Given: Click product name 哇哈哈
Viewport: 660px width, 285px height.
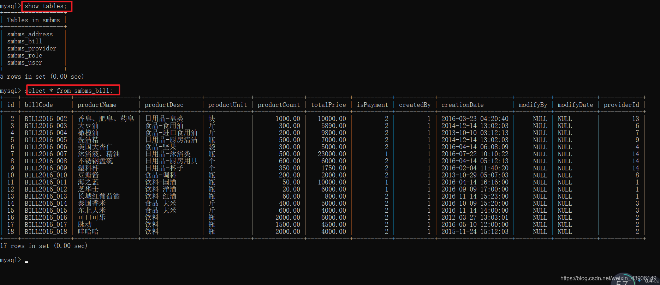Looking at the screenshot, I should click(x=88, y=232).
